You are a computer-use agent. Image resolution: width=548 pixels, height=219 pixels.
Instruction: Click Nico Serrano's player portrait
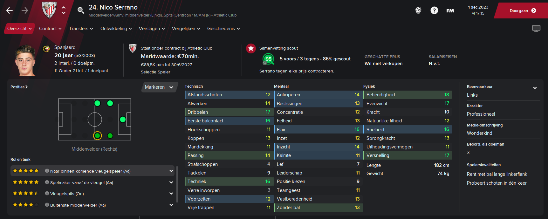25,60
